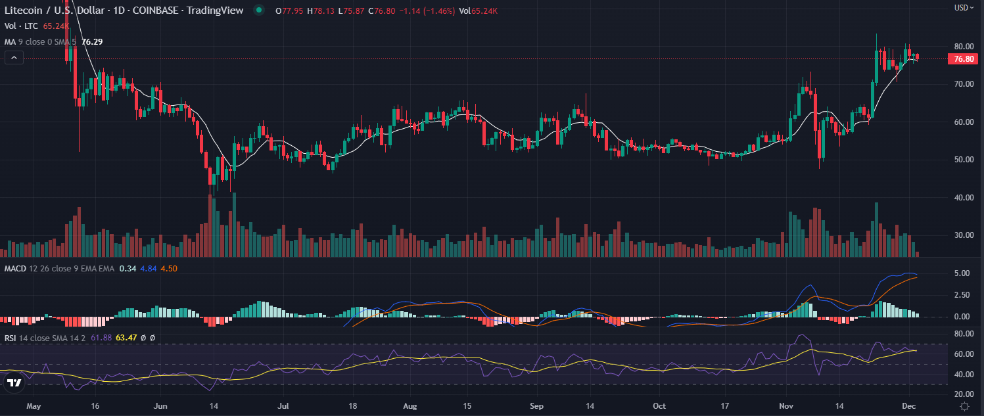Click the close price C76.80
The height and width of the screenshot is (416, 984).
pyautogui.click(x=382, y=10)
